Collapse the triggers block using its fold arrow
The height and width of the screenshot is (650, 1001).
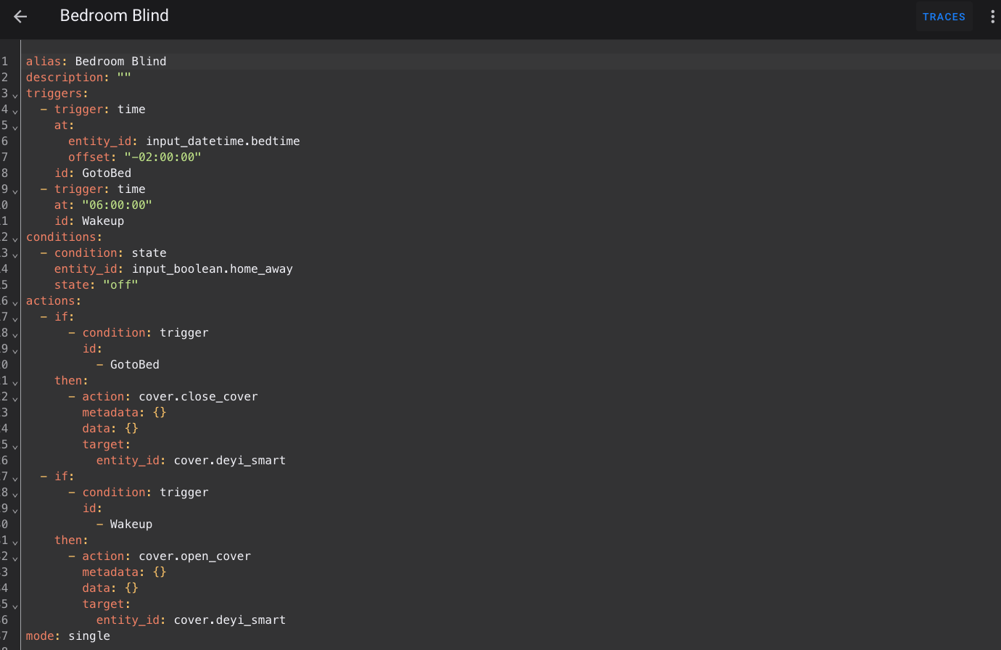pyautogui.click(x=15, y=95)
